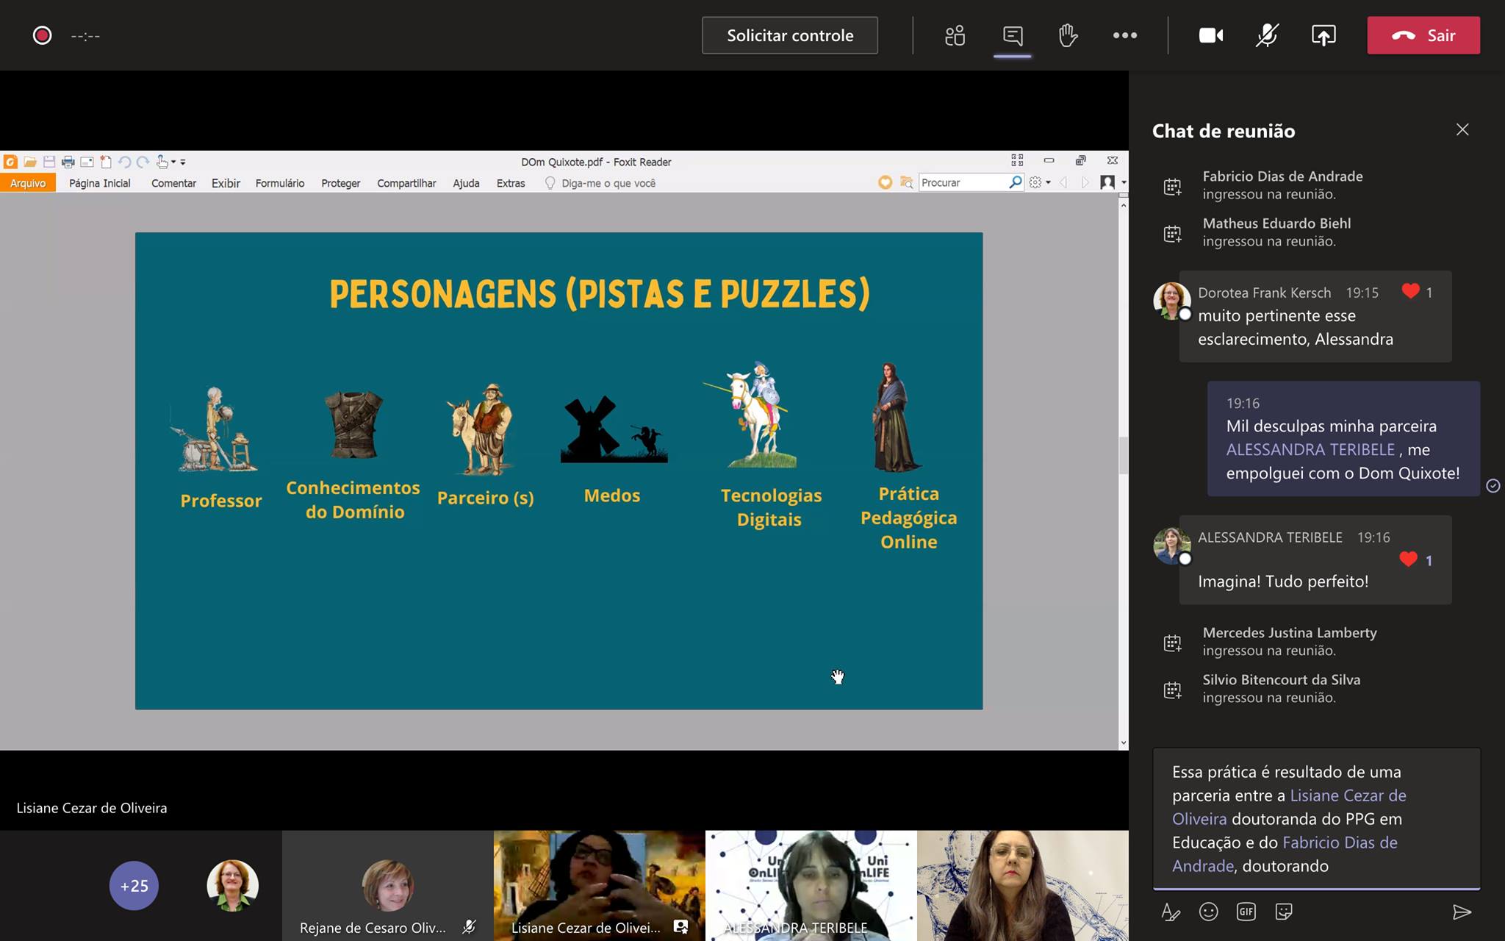
Task: Click Foxit vertical scrollbar up arrow
Action: coord(1123,205)
